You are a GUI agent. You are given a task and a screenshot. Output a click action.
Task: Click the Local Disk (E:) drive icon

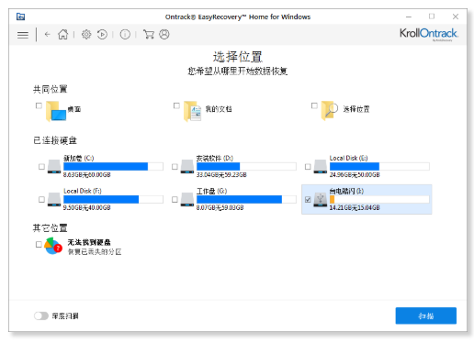click(321, 167)
